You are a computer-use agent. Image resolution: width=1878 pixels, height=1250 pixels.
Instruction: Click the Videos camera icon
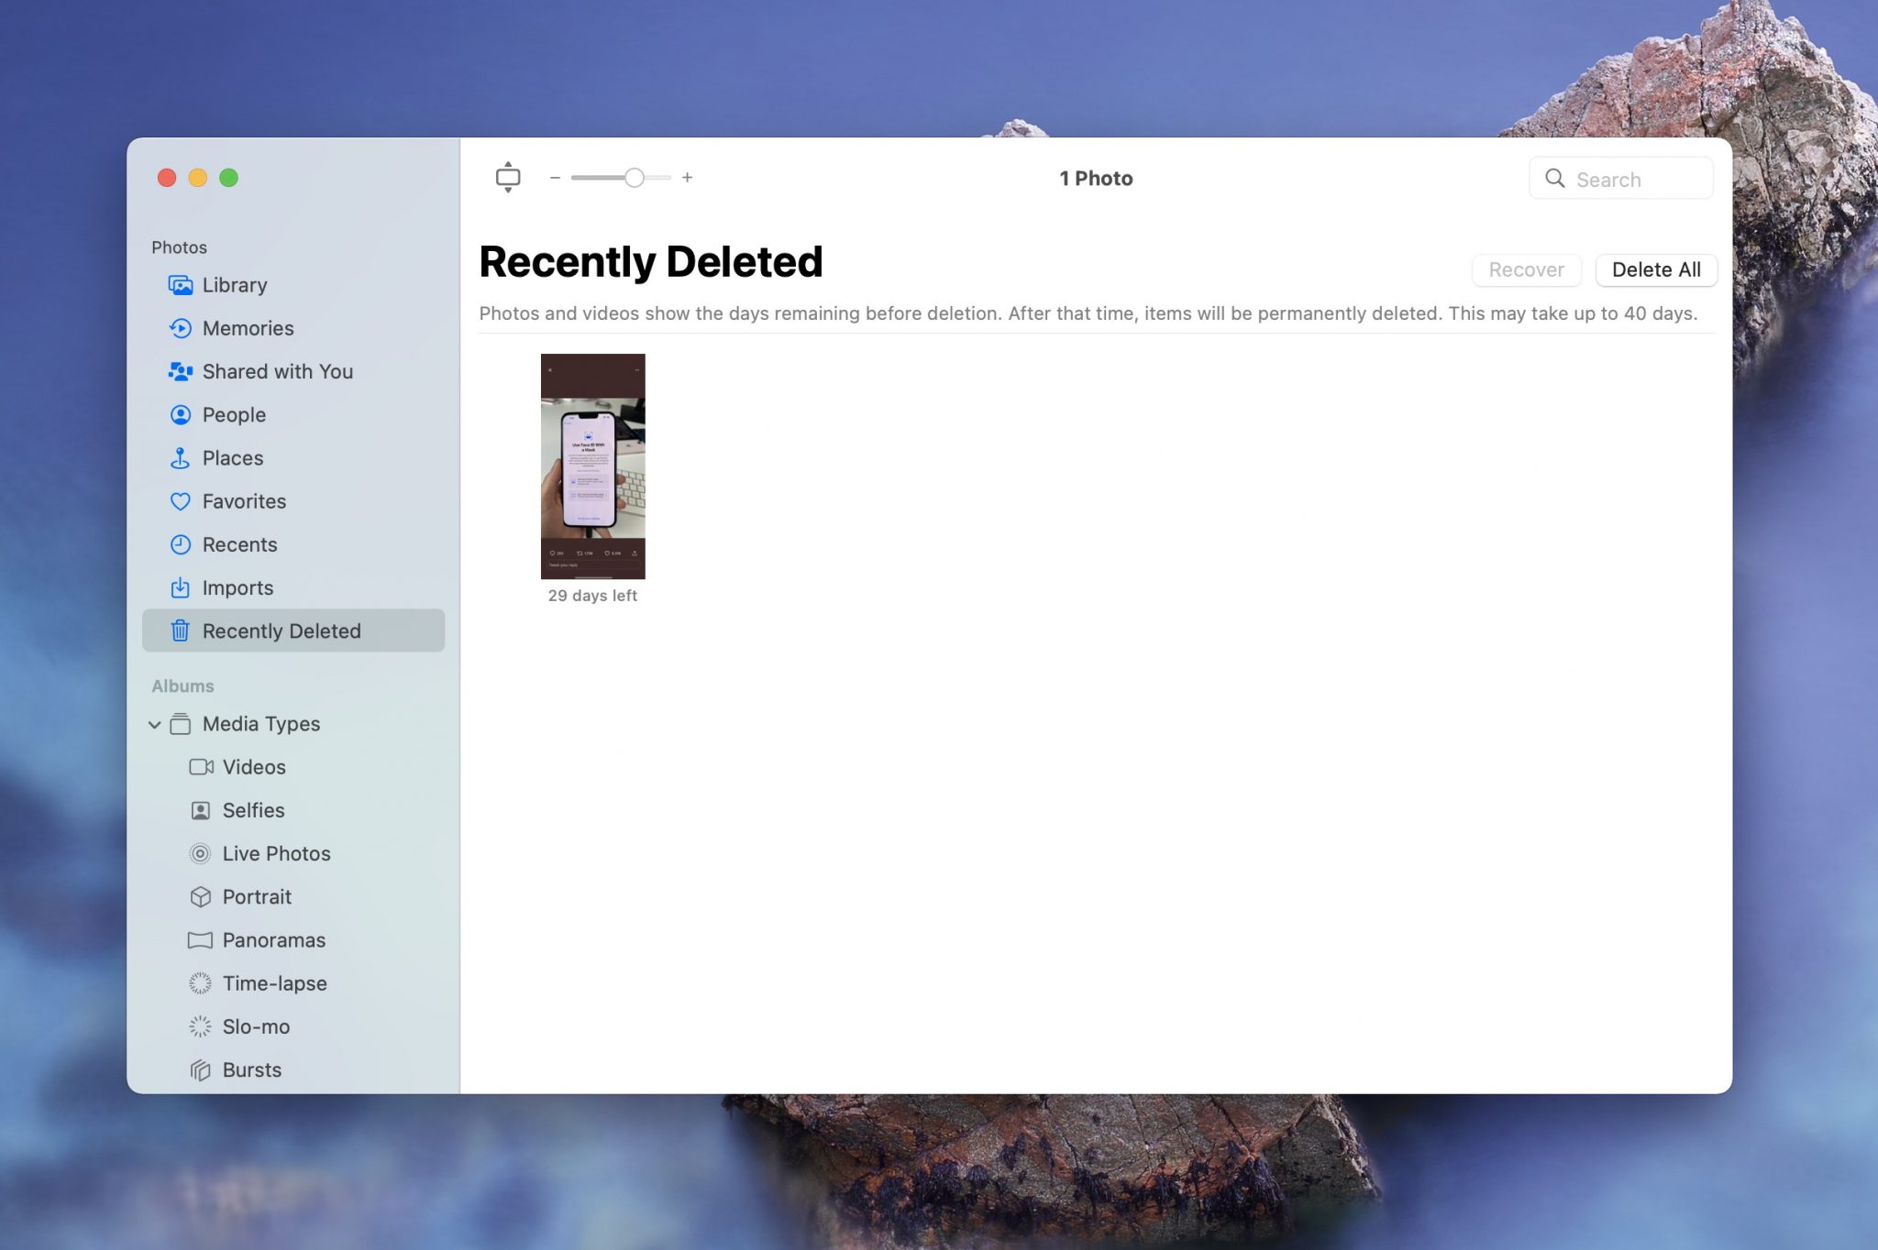pos(201,767)
